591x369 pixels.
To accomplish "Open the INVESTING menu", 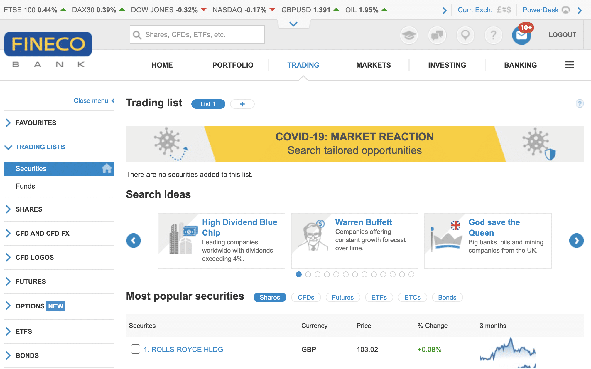I will (x=447, y=65).
